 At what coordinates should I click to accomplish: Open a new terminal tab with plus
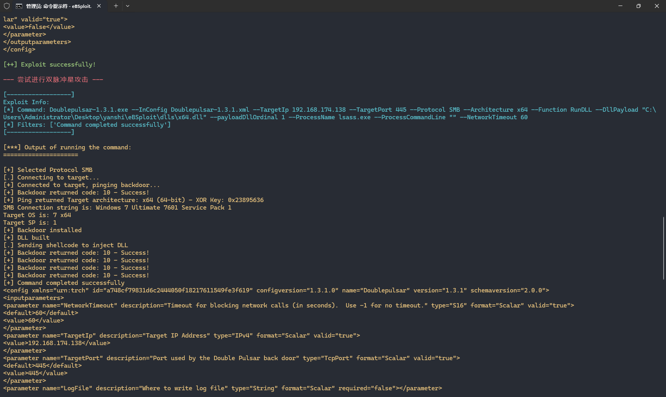pyautogui.click(x=116, y=6)
